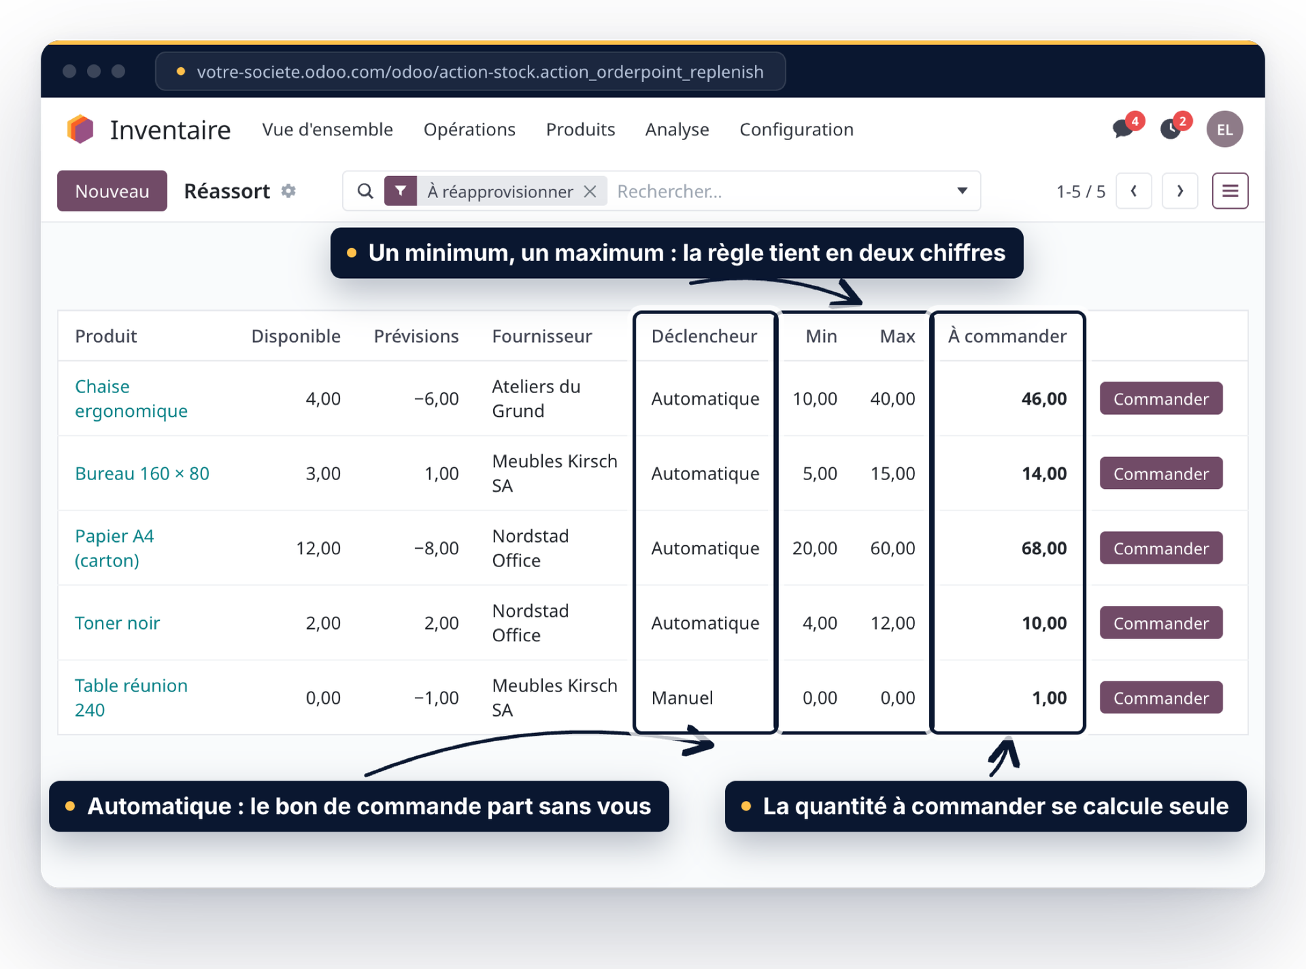Sort by the Fournisseur column header
The height and width of the screenshot is (969, 1306).
[542, 336]
